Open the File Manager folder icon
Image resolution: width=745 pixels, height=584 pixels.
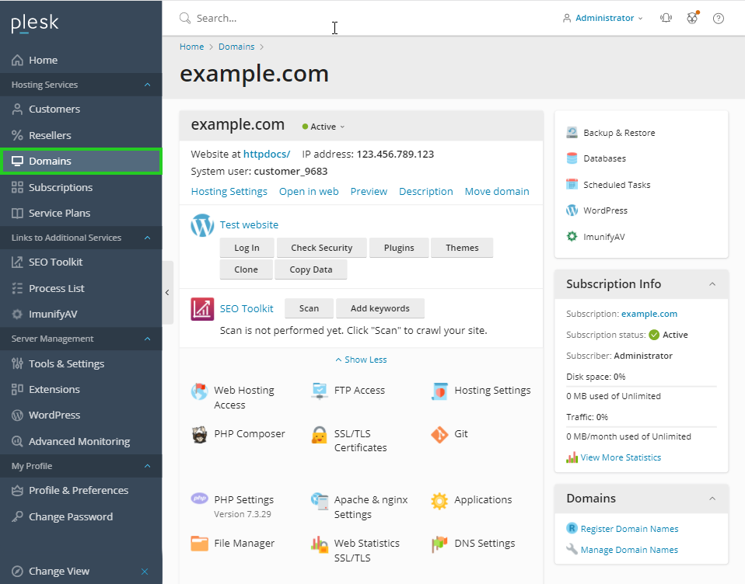click(x=200, y=544)
